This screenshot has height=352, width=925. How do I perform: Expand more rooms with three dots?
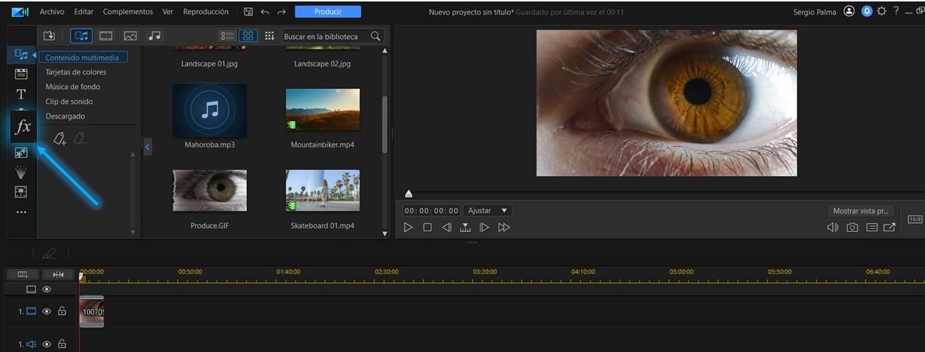(x=21, y=212)
